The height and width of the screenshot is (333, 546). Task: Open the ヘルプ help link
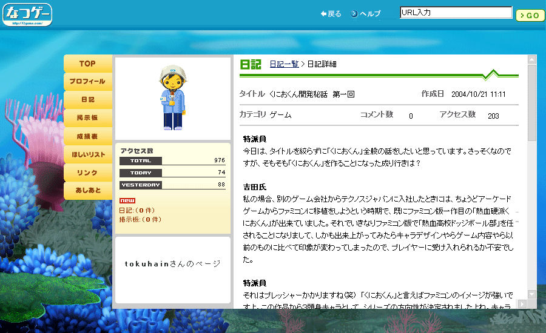(x=366, y=14)
